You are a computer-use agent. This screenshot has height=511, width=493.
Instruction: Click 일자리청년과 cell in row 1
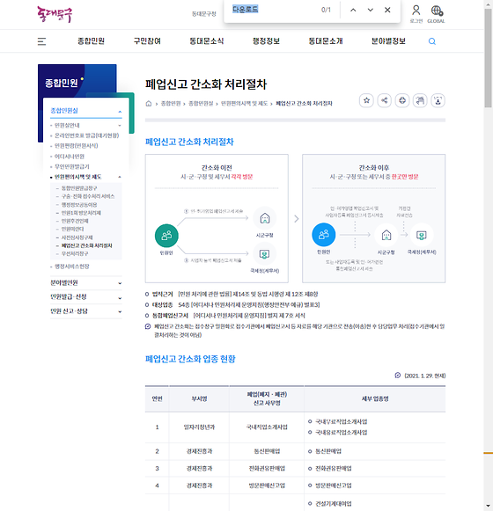pos(199,427)
